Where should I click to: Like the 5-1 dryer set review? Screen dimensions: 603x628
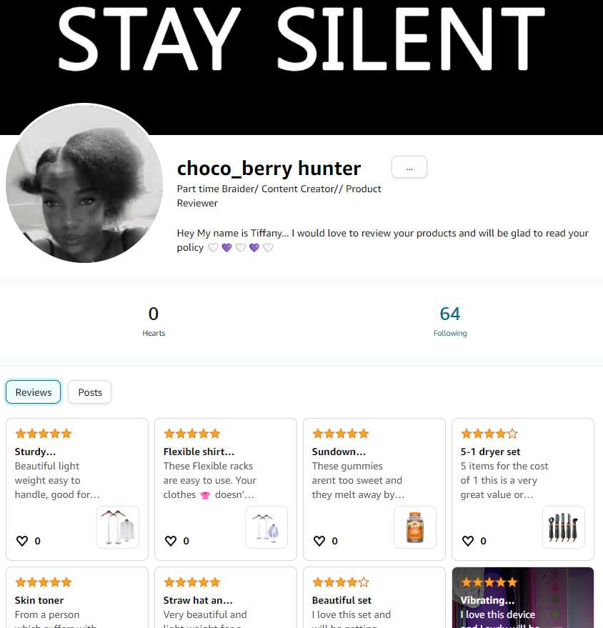468,541
